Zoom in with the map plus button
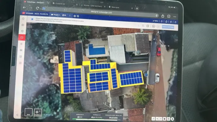The height and width of the screenshot is (122, 217). point(157,119)
